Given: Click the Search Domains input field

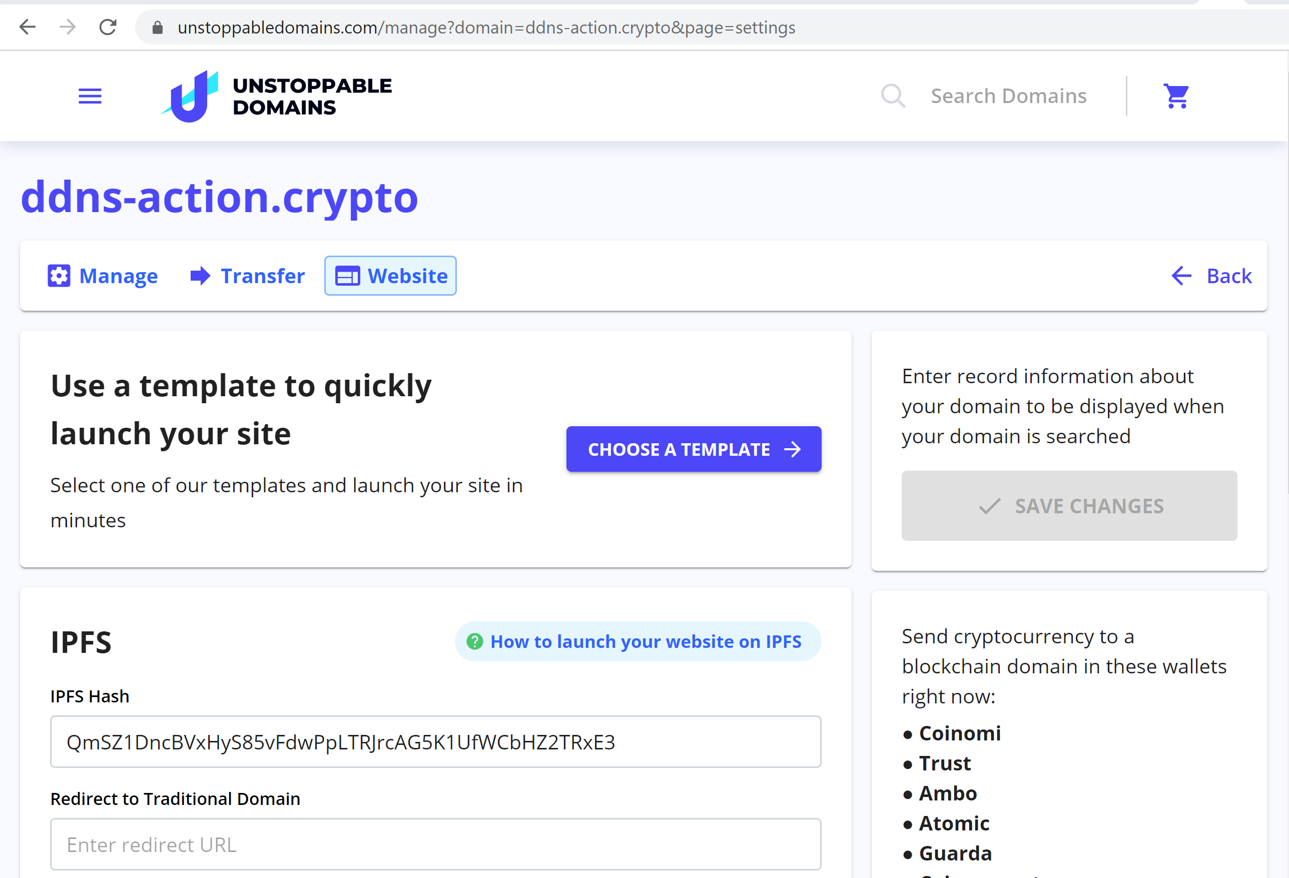Looking at the screenshot, I should coord(1008,95).
